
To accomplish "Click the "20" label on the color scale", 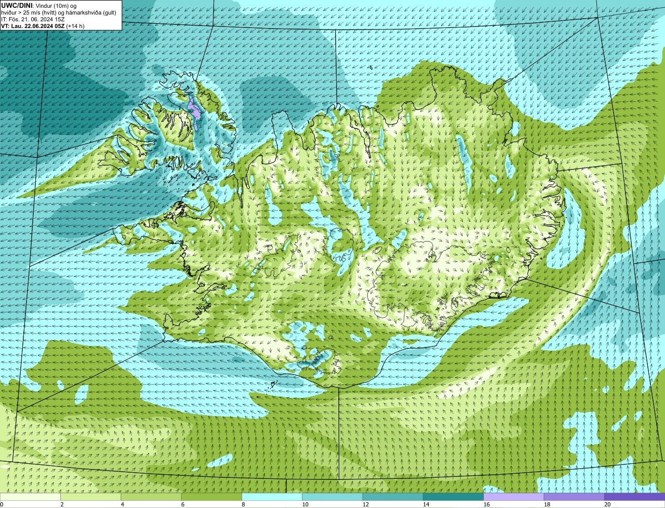I will pos(607,504).
